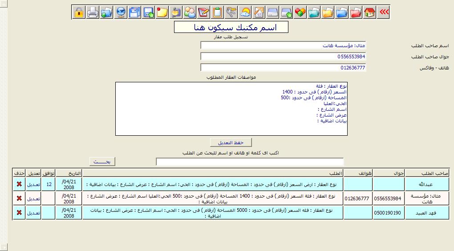The image size is (454, 251).
Task: Click the floppy disk with green arrow
Action: (x=149, y=12)
